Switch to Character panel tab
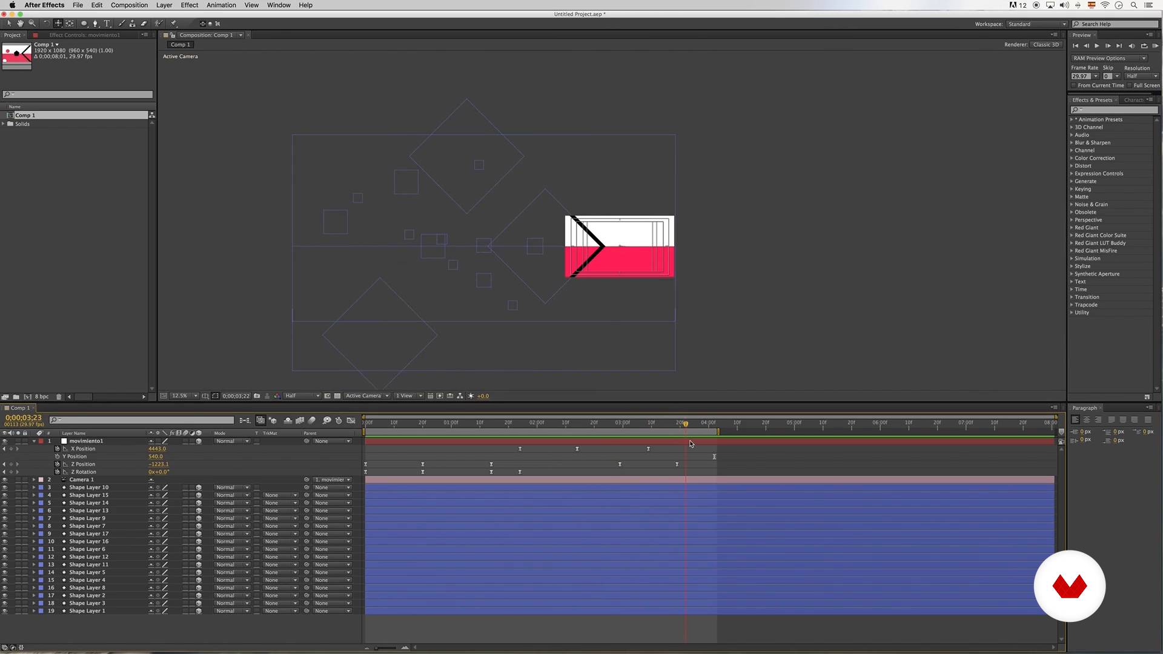Image resolution: width=1163 pixels, height=654 pixels. coord(1133,101)
